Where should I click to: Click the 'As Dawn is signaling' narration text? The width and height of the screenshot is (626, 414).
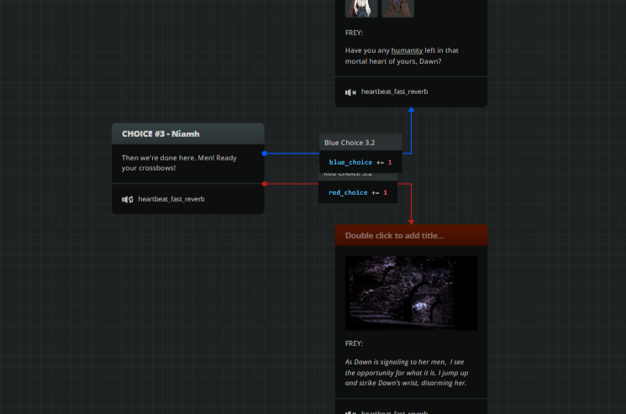click(x=405, y=372)
